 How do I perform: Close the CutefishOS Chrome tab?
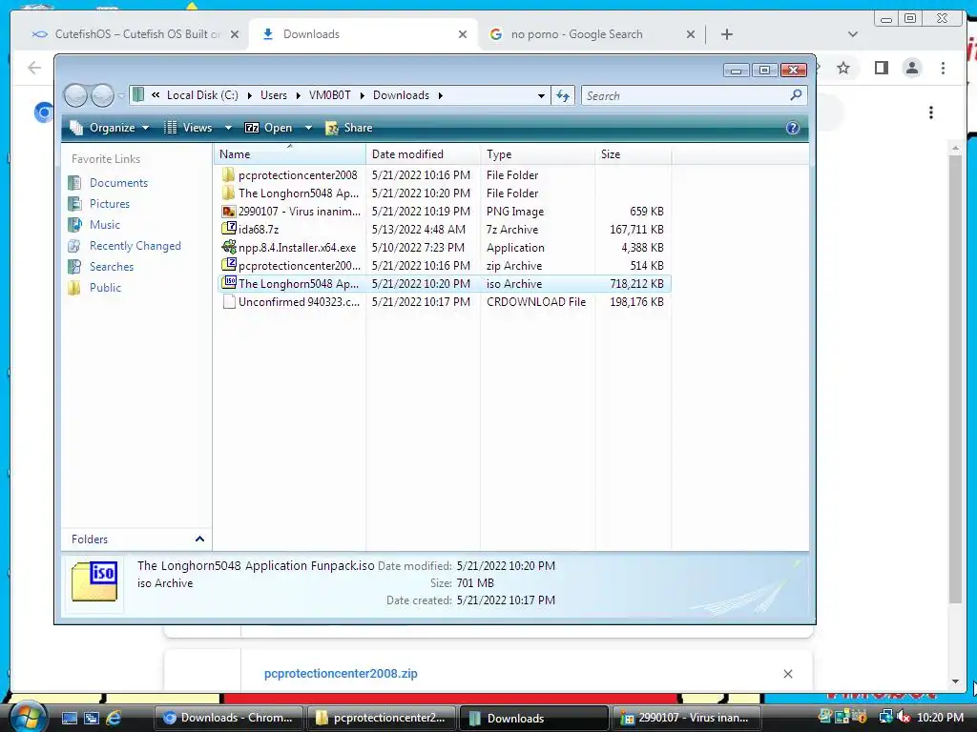[235, 35]
